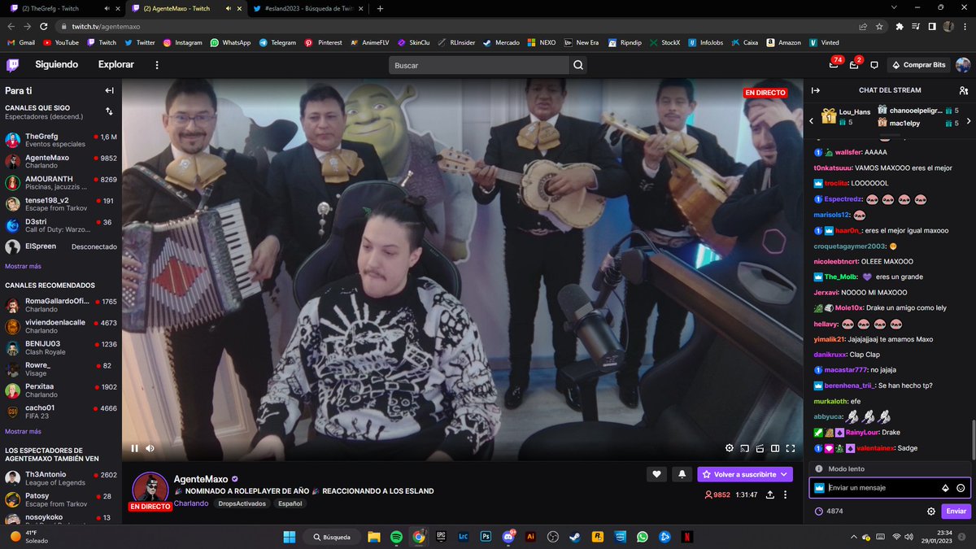Image resolution: width=976 pixels, height=549 pixels.
Task: Open a new browser tab
Action: [380, 8]
